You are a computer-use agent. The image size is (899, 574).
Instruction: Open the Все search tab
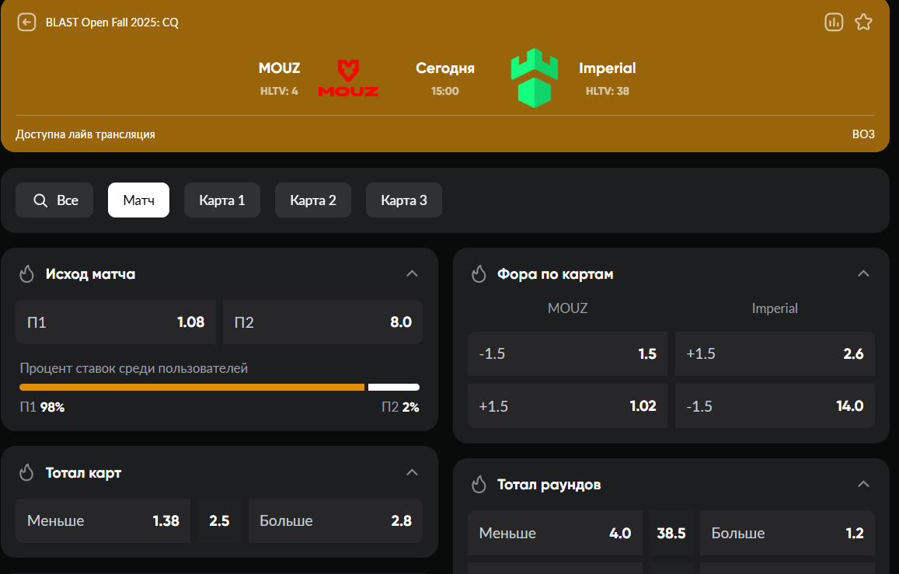(x=54, y=200)
